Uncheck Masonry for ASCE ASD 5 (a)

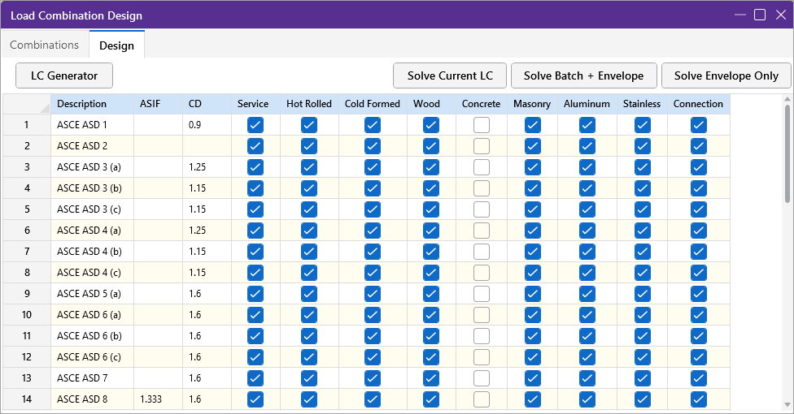click(532, 294)
